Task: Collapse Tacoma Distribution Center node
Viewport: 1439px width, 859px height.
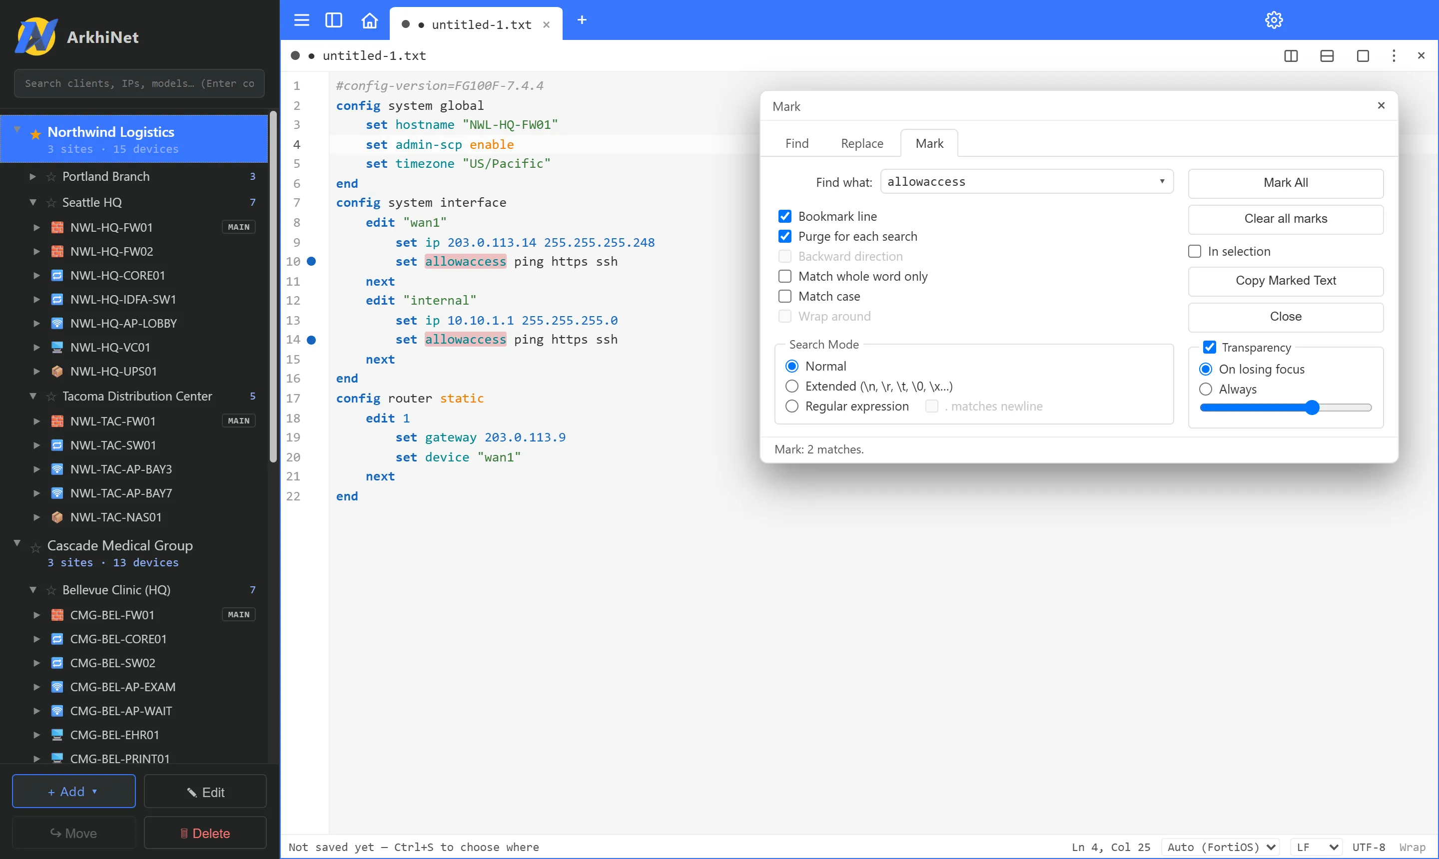Action: pos(33,397)
